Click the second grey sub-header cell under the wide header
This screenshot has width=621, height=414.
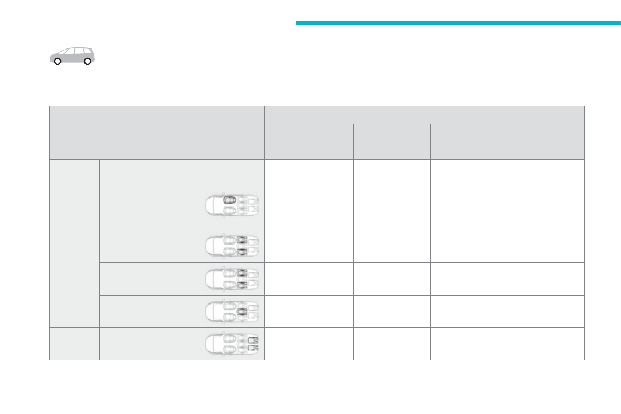(392, 141)
